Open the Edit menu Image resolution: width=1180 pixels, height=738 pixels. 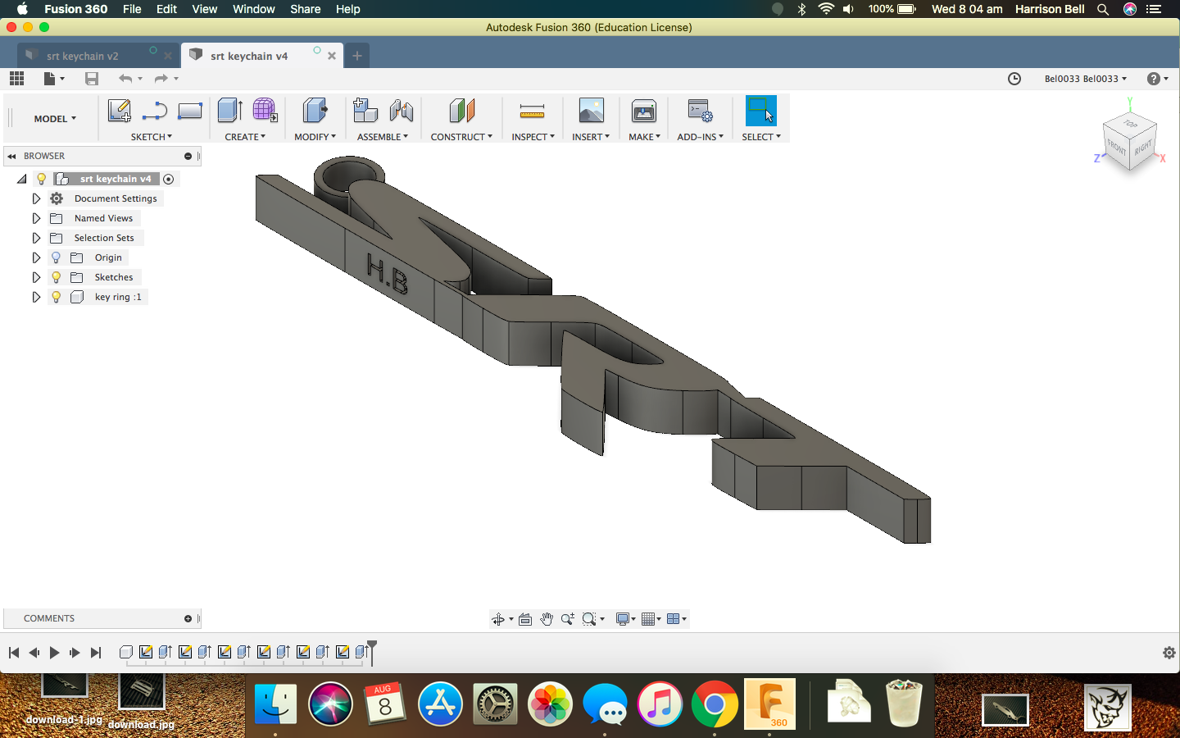click(x=167, y=9)
